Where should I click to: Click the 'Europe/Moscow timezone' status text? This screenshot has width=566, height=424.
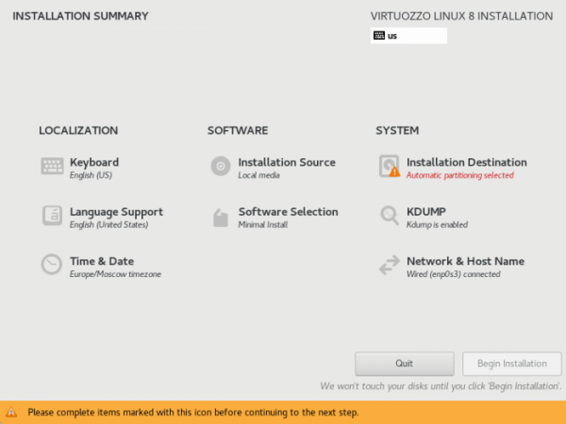(115, 274)
